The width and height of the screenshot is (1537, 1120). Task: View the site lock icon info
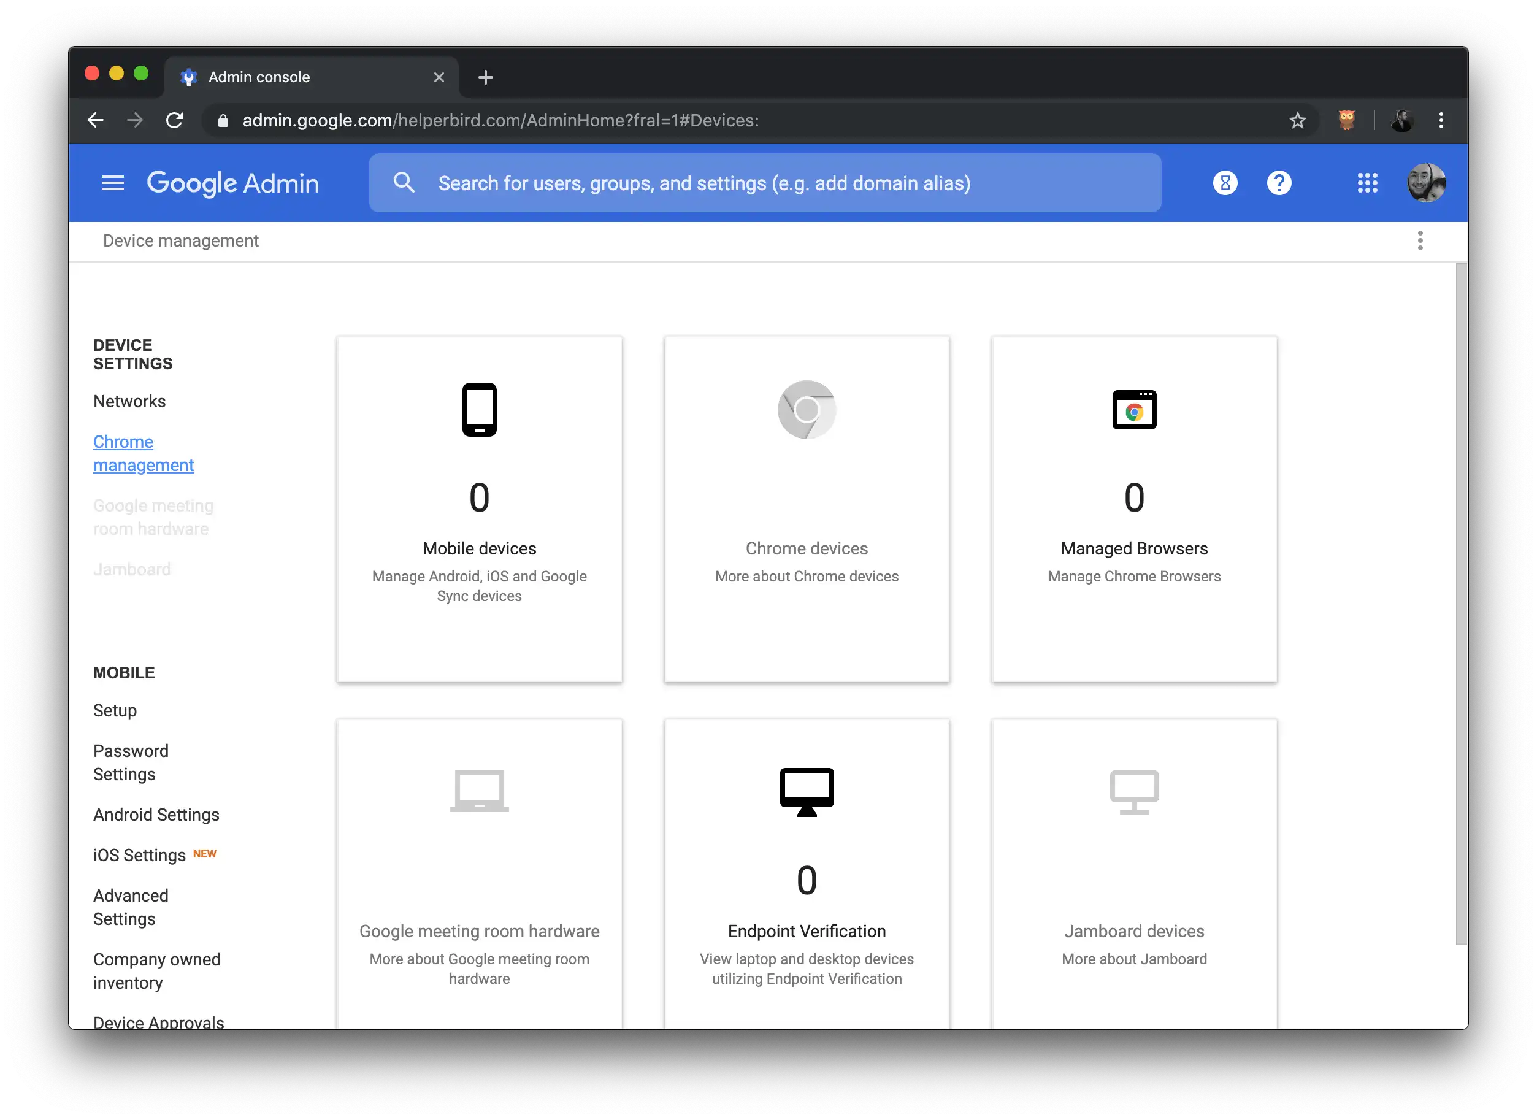coord(223,121)
